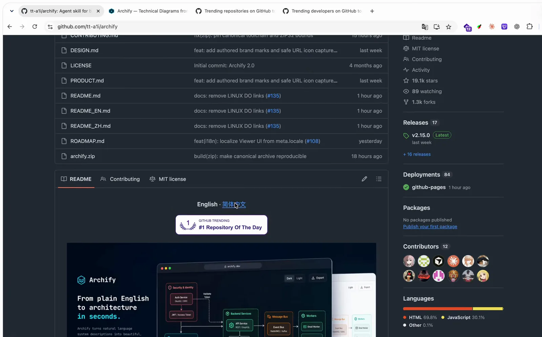This screenshot has width=542, height=337.
Task: Click the yellow JavaScript segment of language bar
Action: (x=488, y=309)
